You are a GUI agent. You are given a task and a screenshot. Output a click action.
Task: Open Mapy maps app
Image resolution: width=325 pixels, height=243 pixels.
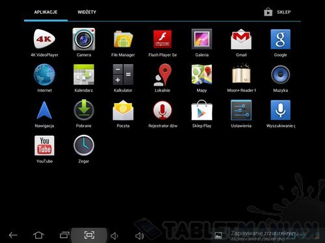point(201,78)
